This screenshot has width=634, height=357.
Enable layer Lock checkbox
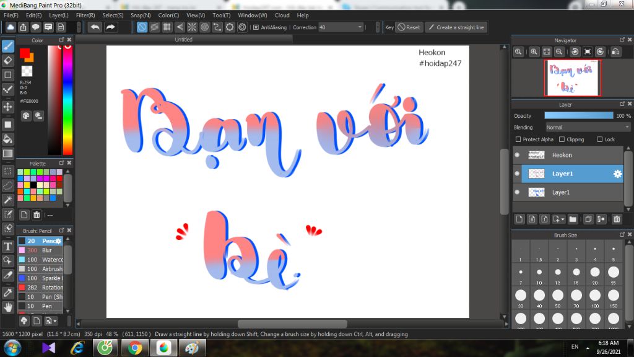coord(599,139)
